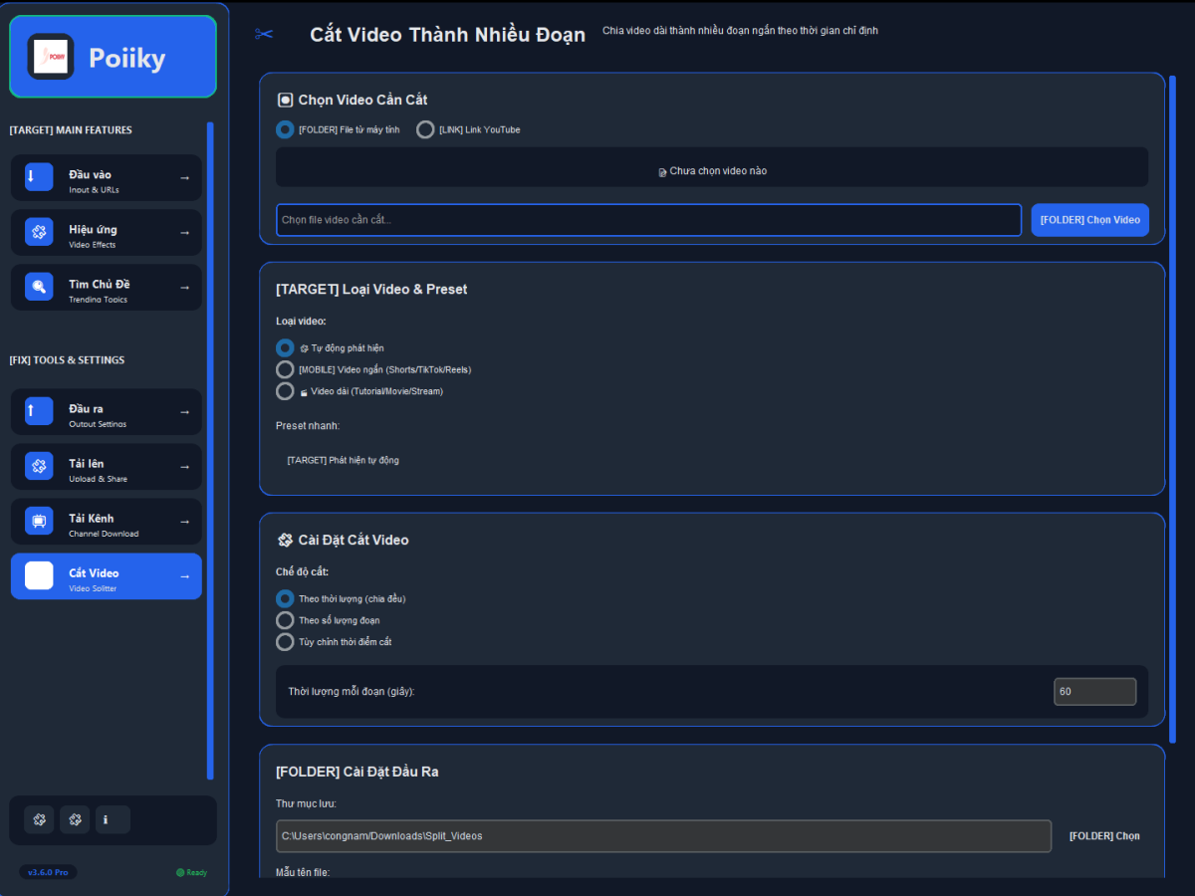Click the Poiiky logo icon
1195x896 pixels.
click(x=51, y=57)
